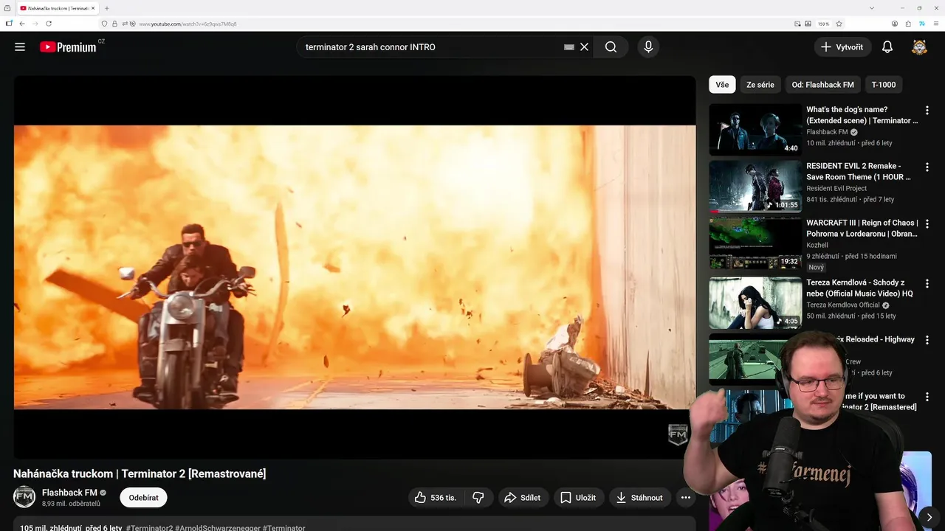The image size is (945, 531).
Task: Go back in browser history
Action: coord(22,24)
